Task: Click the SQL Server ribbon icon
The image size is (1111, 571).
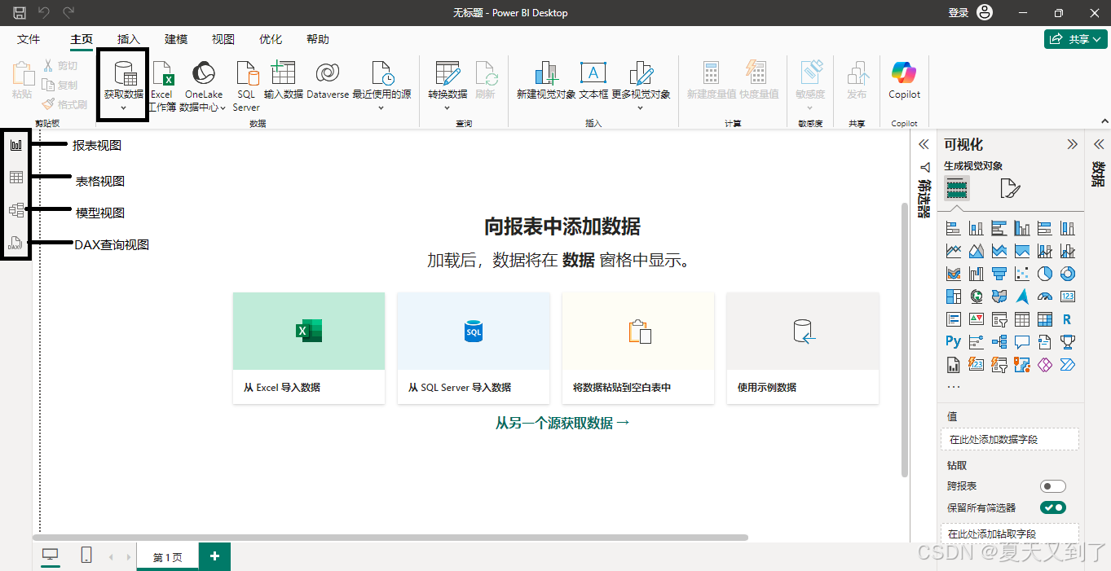Action: (x=246, y=86)
